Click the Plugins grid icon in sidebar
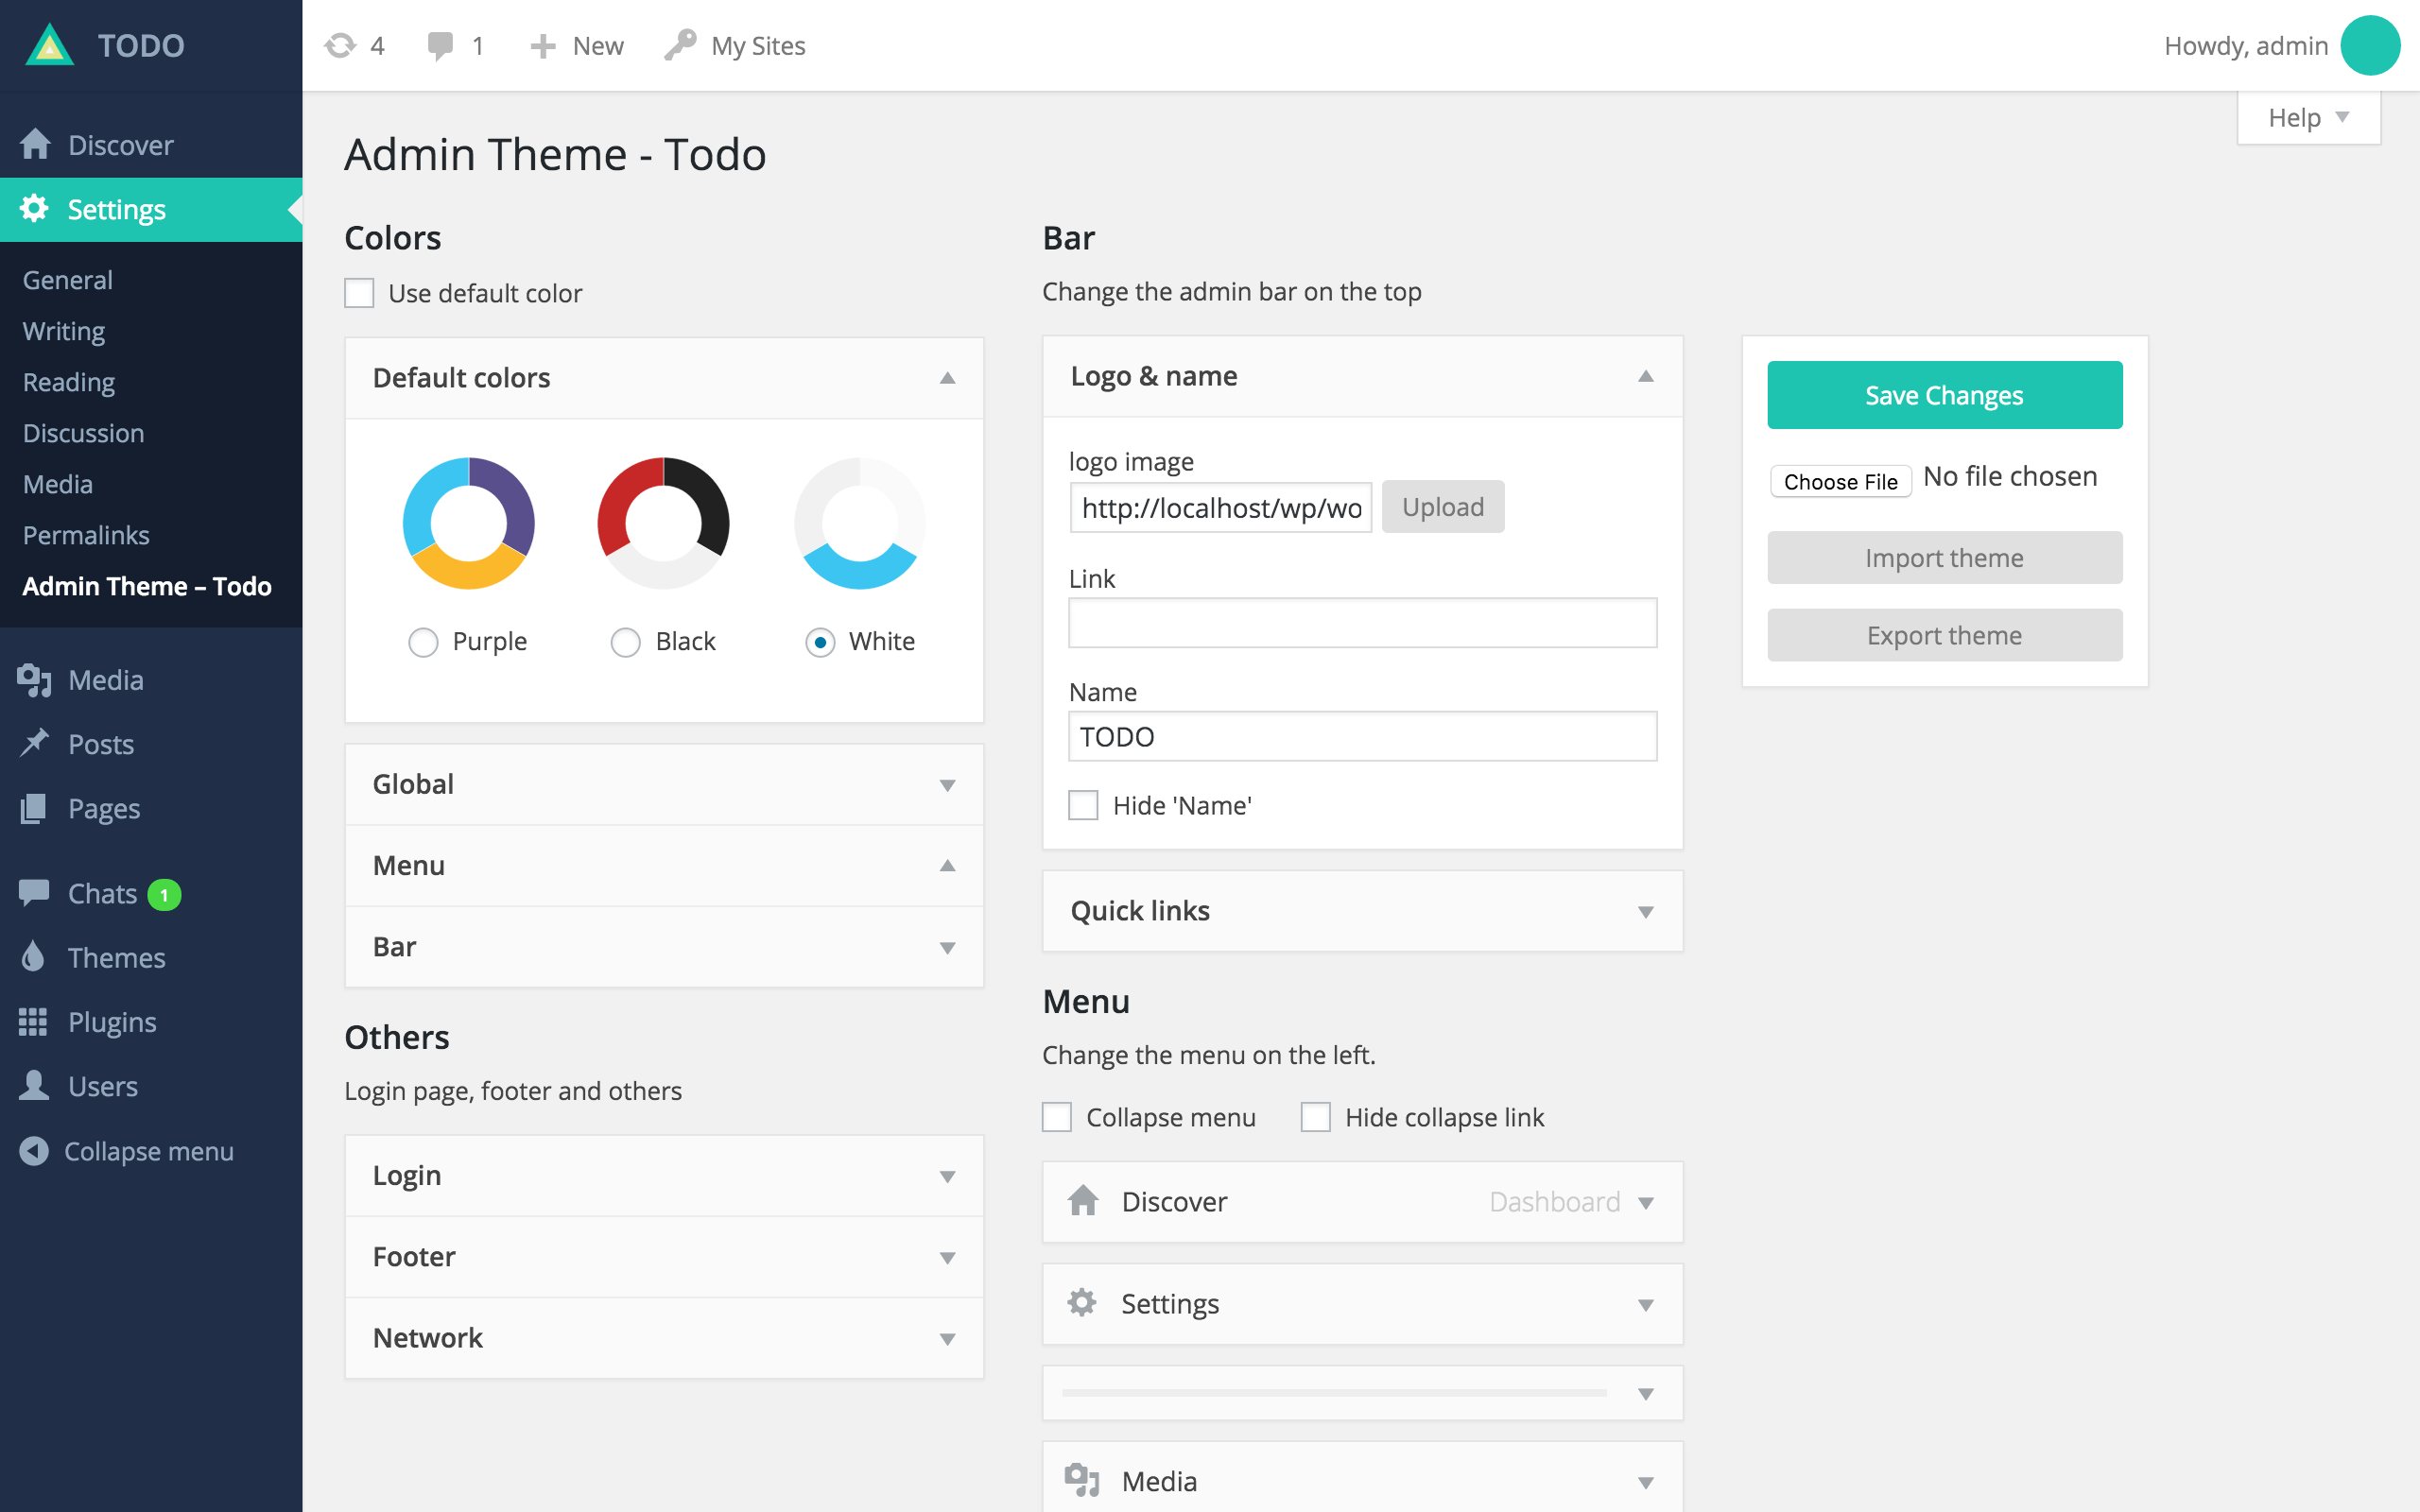2420x1512 pixels. [33, 1022]
